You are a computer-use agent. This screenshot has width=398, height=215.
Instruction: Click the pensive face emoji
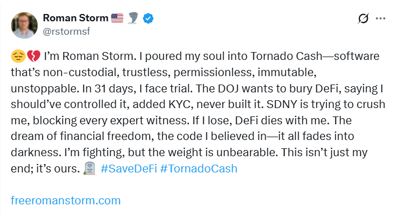pyautogui.click(x=18, y=56)
